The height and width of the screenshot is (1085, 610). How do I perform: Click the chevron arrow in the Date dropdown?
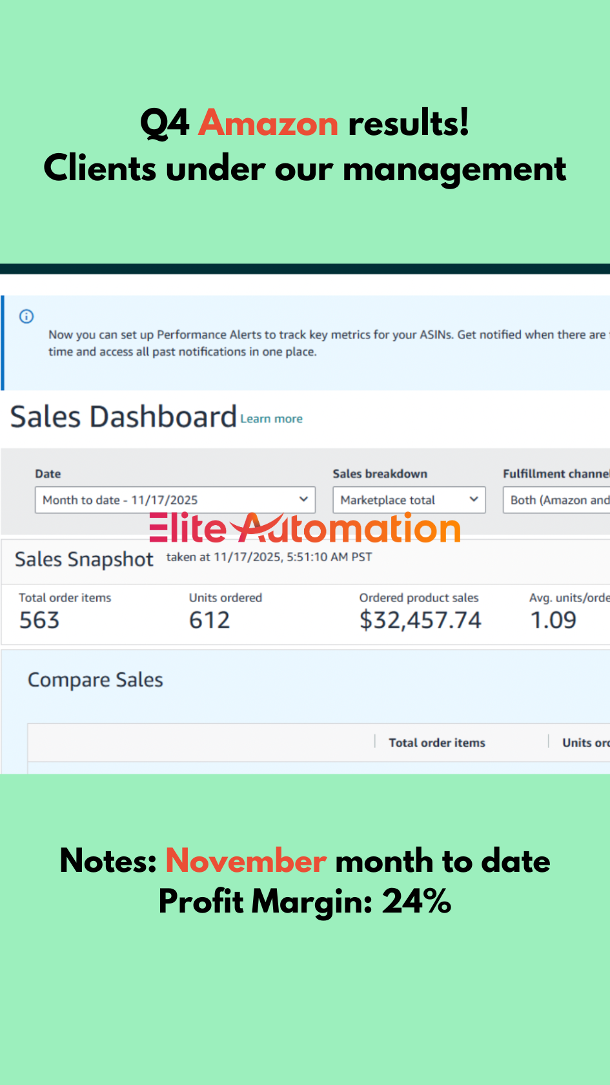pyautogui.click(x=303, y=499)
